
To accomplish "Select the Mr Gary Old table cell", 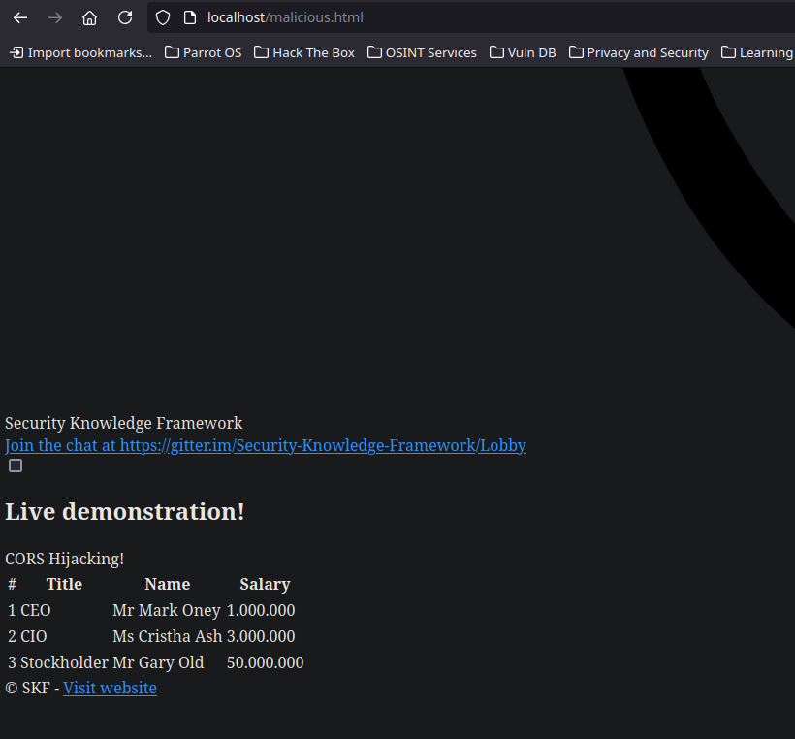I will coord(158,662).
